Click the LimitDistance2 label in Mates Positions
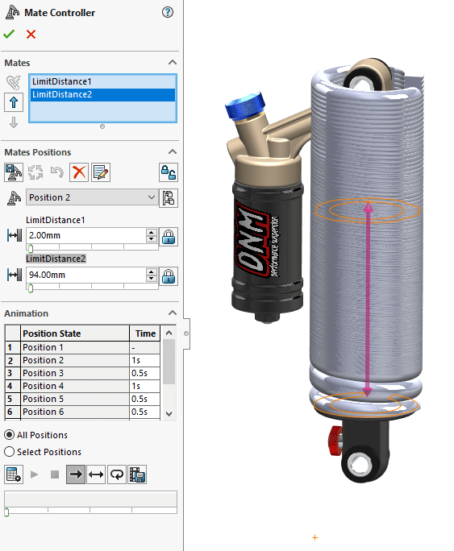Screen dimensions: 454x551 click(56, 259)
